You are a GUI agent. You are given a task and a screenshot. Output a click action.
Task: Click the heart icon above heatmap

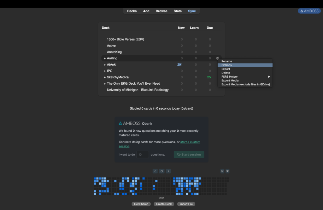[x=227, y=171]
